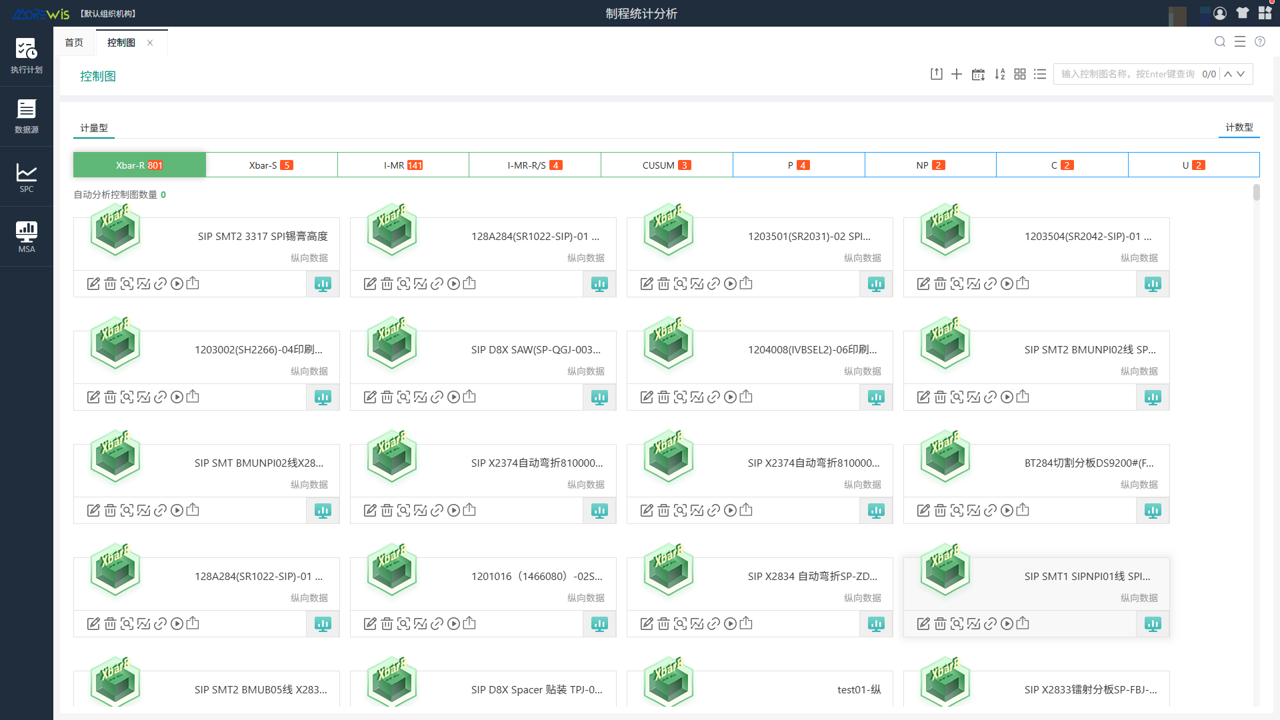Click the magnifier search icon in the tab bar
This screenshot has width=1280, height=720.
[1220, 41]
